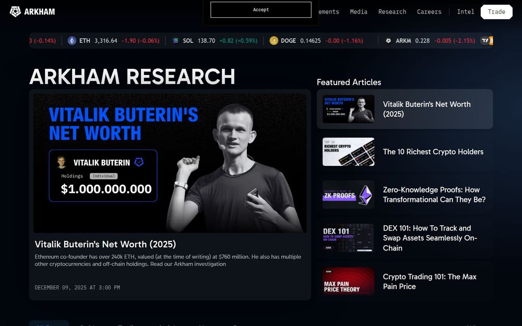The image size is (522, 326).
Task: Open the Media nav item
Action: coord(359,11)
